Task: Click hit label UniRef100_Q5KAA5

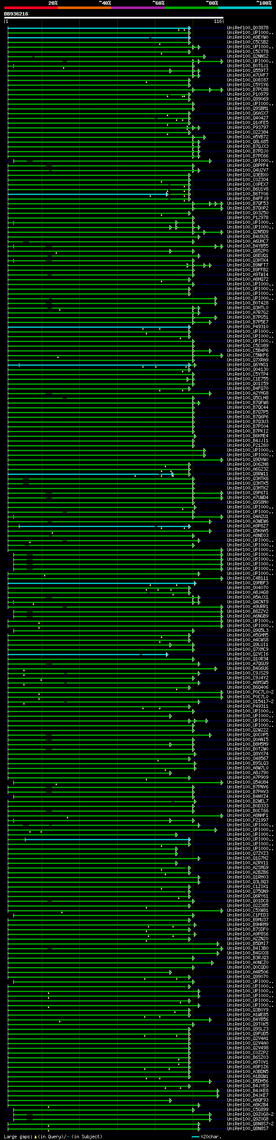Action: [248, 531]
